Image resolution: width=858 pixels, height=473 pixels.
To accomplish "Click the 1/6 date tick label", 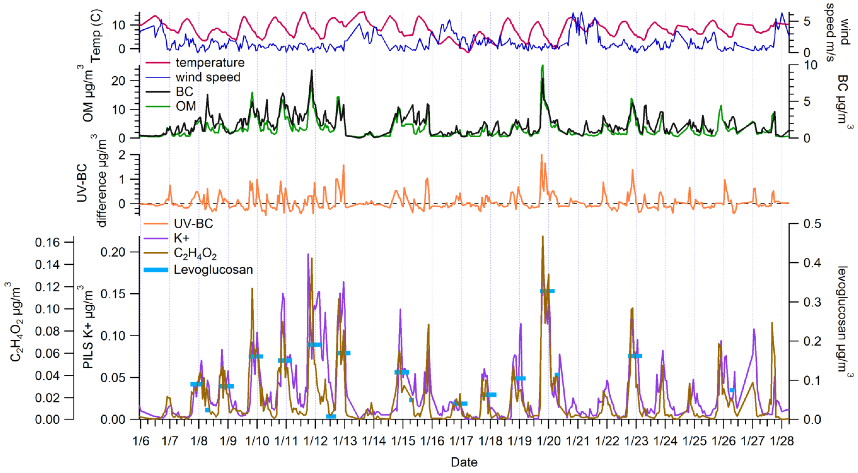I will (141, 441).
